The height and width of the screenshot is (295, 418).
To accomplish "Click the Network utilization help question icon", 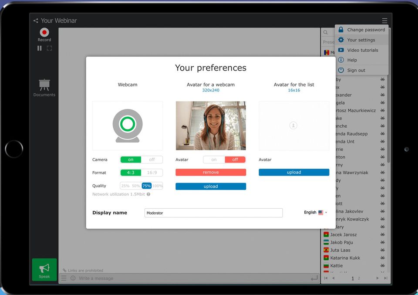I will 148,194.
